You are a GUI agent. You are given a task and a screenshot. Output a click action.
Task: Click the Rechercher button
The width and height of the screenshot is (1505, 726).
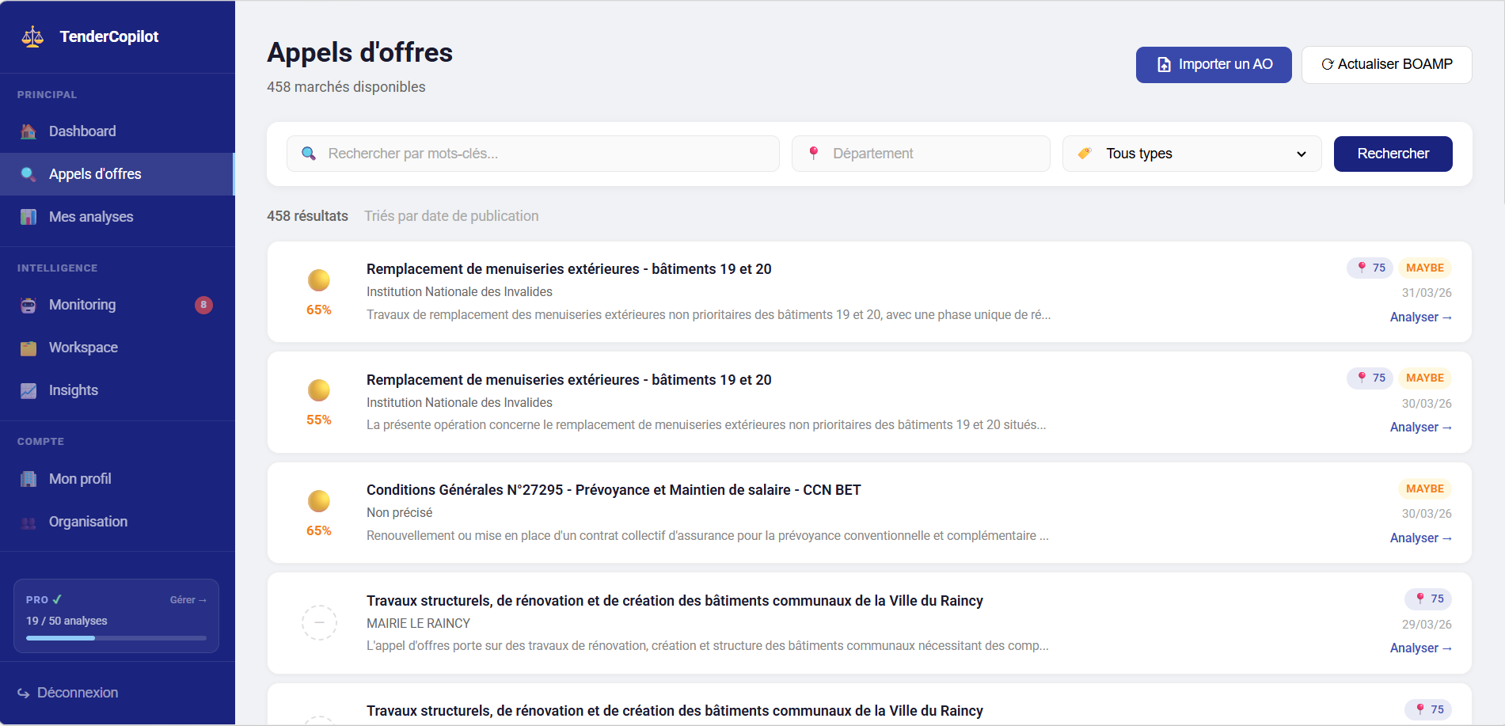(1393, 154)
